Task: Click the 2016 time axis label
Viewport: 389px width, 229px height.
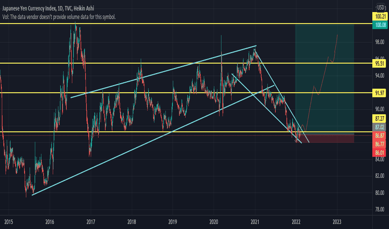Action: click(50, 222)
